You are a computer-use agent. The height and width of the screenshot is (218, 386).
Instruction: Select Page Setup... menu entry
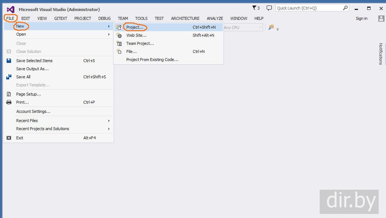(59, 94)
